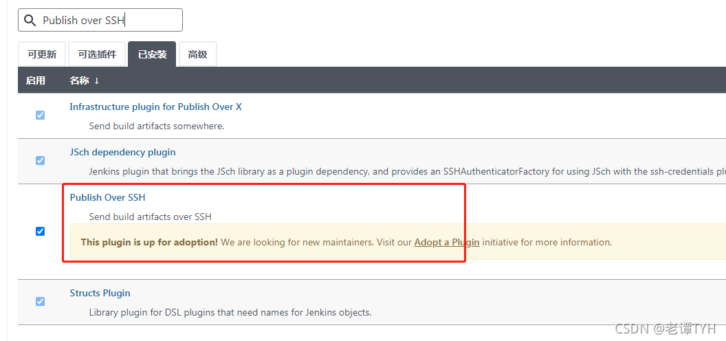This screenshot has width=726, height=341.
Task: Toggle Infrastructure plugin for Publish Over X checkbox
Action: tap(41, 115)
